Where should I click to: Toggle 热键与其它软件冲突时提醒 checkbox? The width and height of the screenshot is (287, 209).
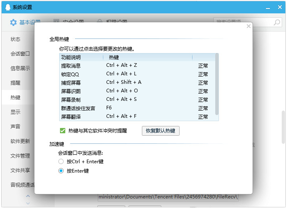[x=62, y=131]
